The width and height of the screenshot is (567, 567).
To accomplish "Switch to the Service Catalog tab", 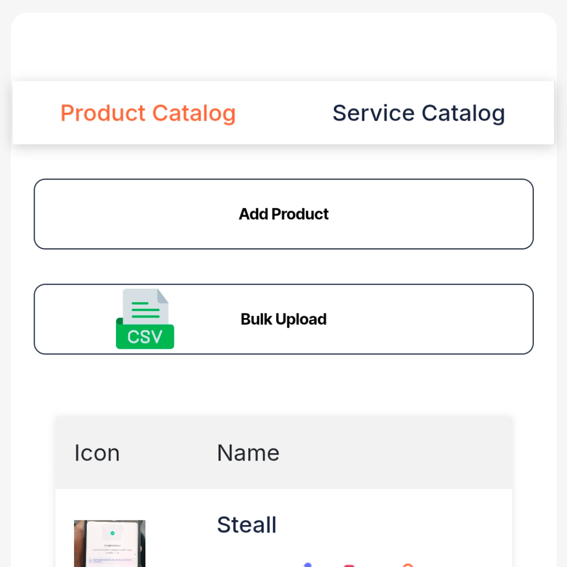I will (418, 113).
